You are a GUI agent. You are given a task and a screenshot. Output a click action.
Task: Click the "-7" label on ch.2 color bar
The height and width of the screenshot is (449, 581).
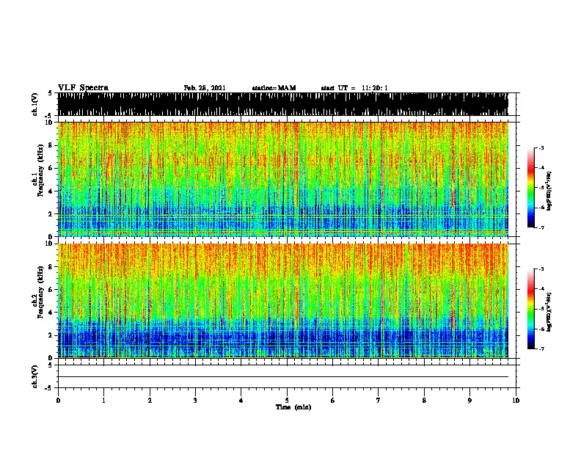541,348
